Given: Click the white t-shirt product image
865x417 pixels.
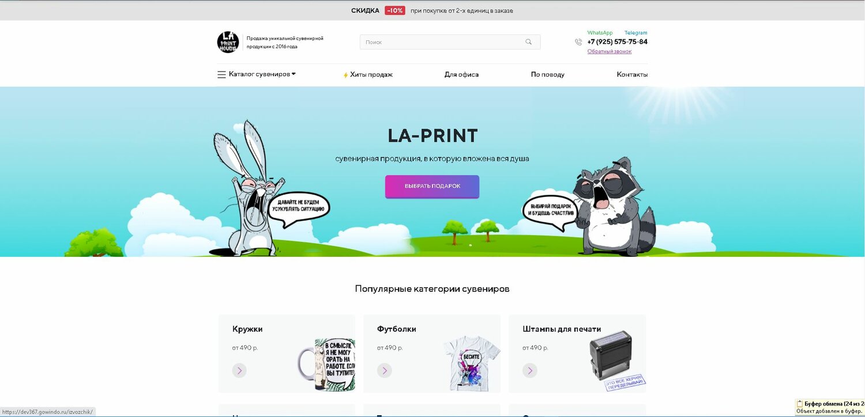Looking at the screenshot, I should point(472,365).
